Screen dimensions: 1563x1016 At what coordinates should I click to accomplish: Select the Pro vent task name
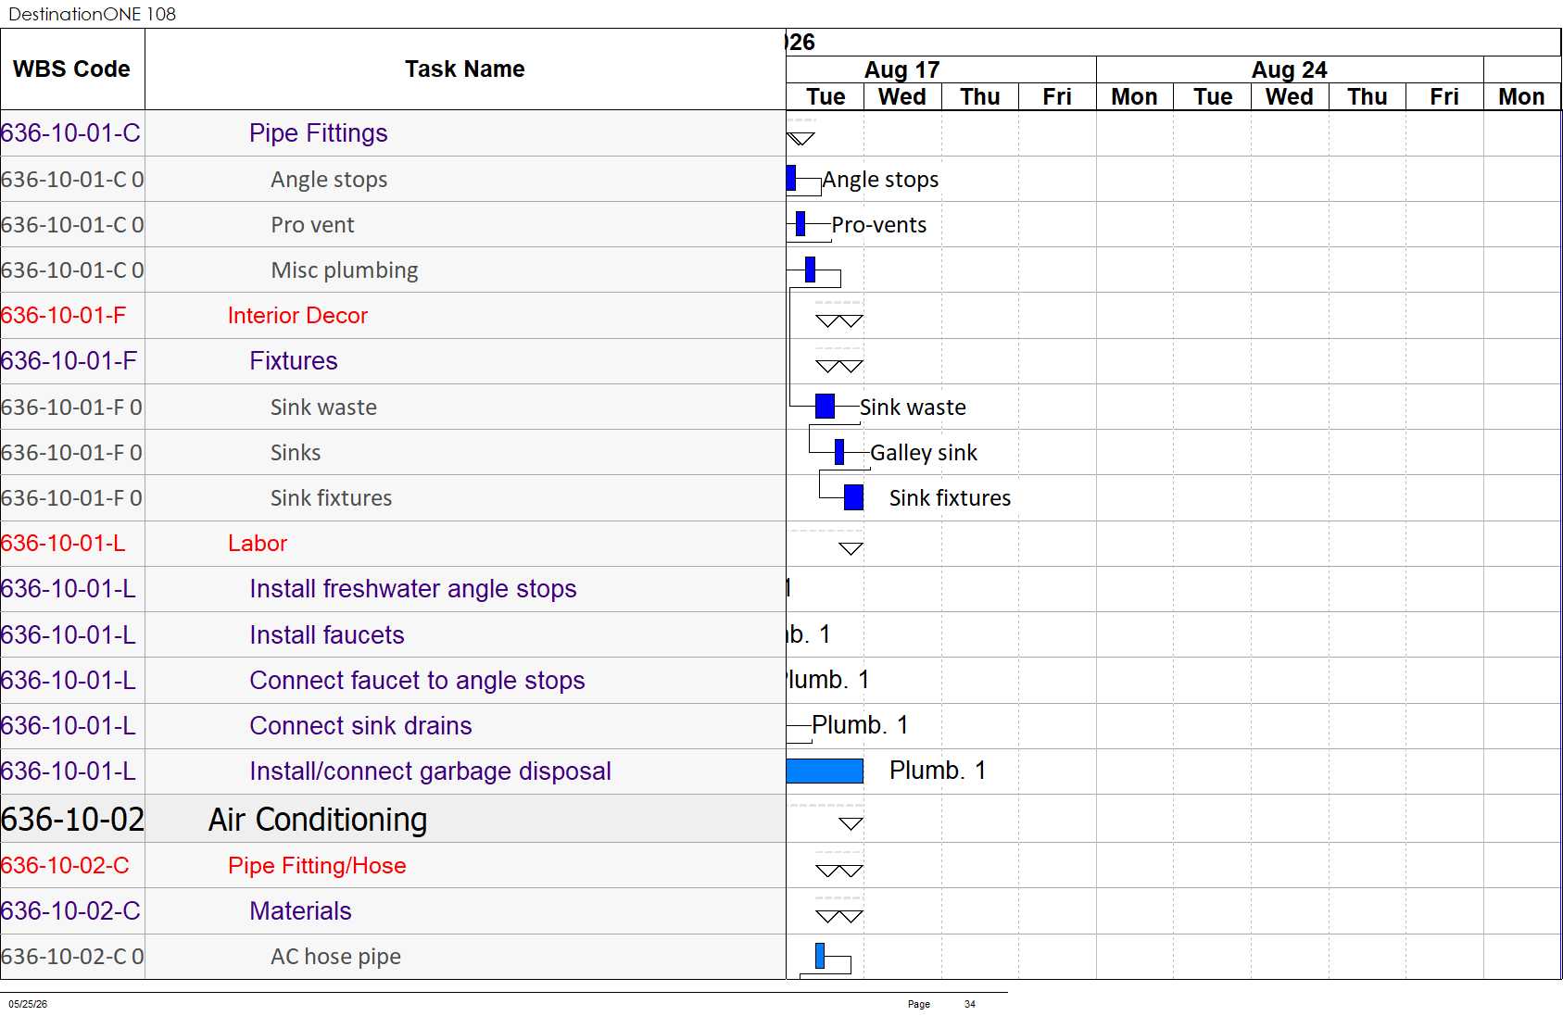pos(312,225)
